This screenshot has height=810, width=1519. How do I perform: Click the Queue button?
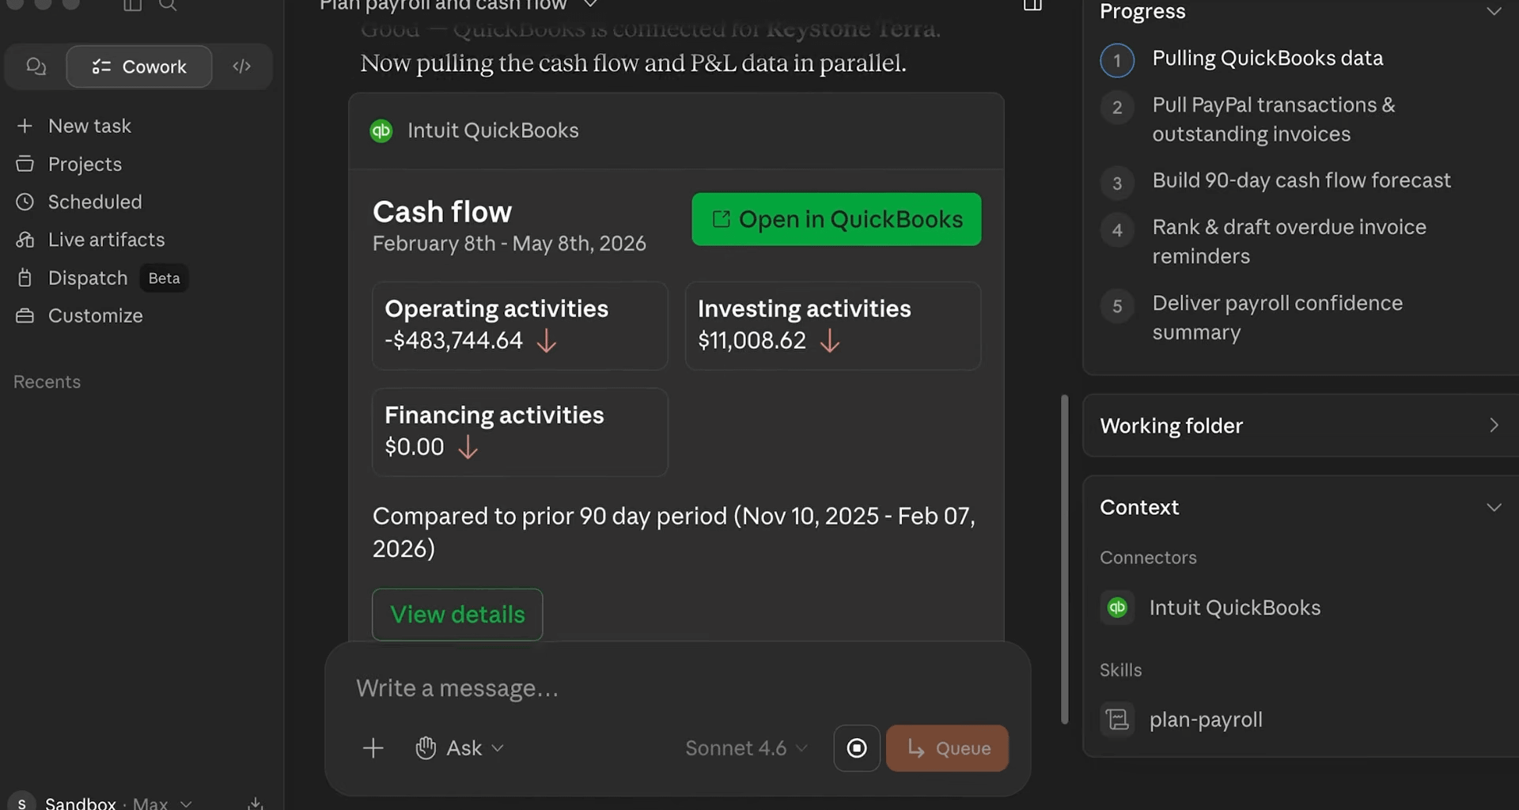pos(947,748)
